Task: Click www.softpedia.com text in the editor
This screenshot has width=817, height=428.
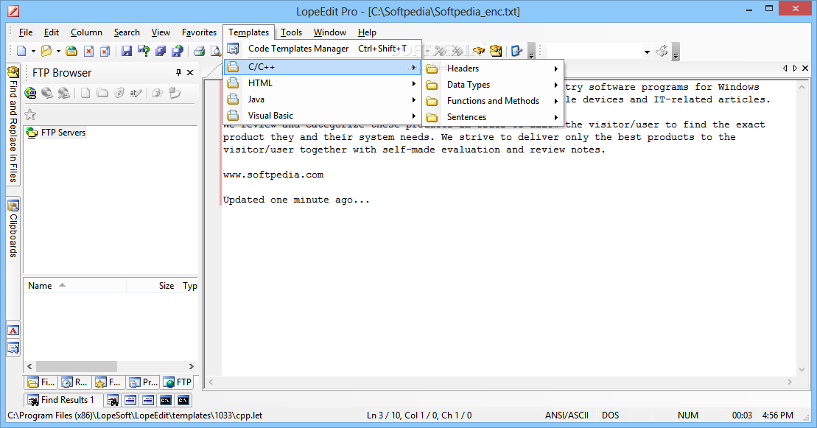Action: click(x=273, y=175)
